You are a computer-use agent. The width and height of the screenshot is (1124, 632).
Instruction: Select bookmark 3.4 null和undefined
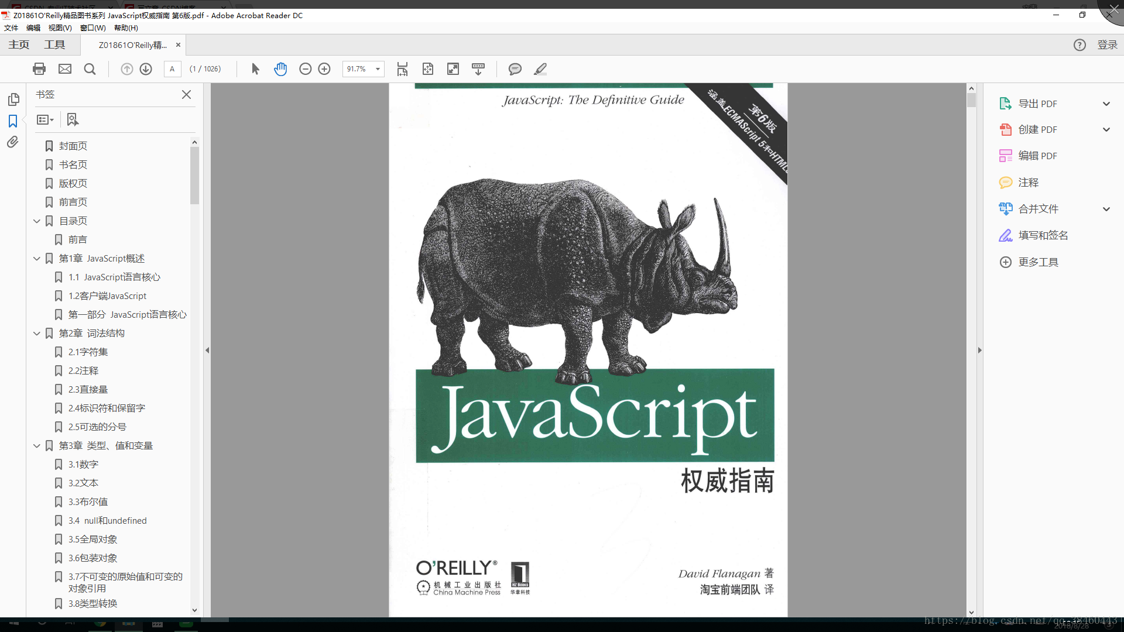click(x=108, y=520)
